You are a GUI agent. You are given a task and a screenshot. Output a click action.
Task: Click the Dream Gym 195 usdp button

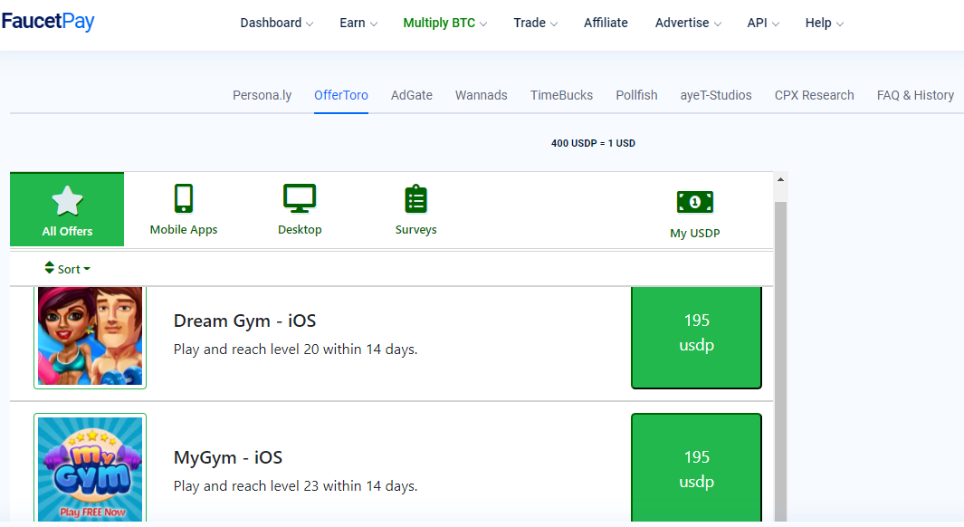pos(697,337)
